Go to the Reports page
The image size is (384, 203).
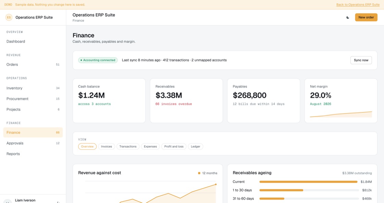(33, 154)
